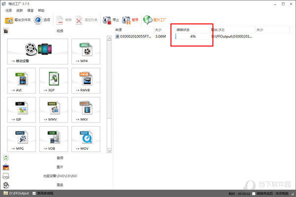This screenshot has width=296, height=197.
Task: Toggle the multi-thread checkbox in status bar
Action: tap(34, 193)
